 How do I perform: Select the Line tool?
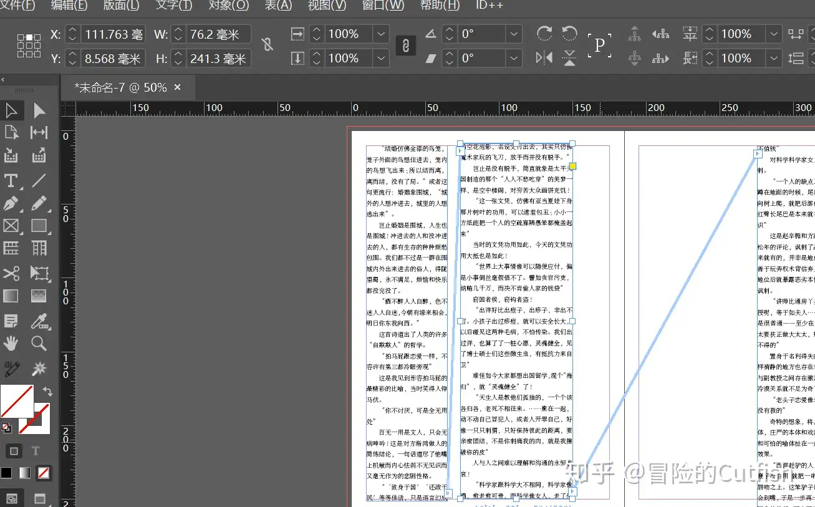(39, 181)
